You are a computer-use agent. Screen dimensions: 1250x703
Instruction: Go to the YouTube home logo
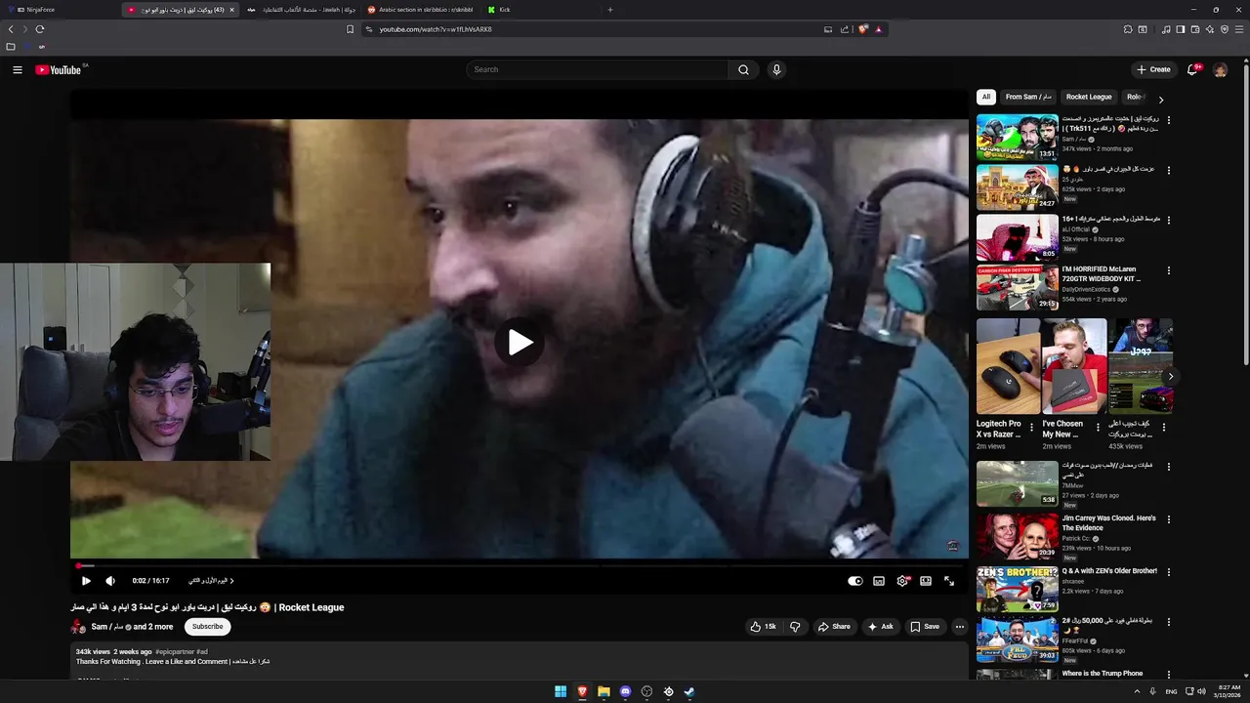click(59, 69)
